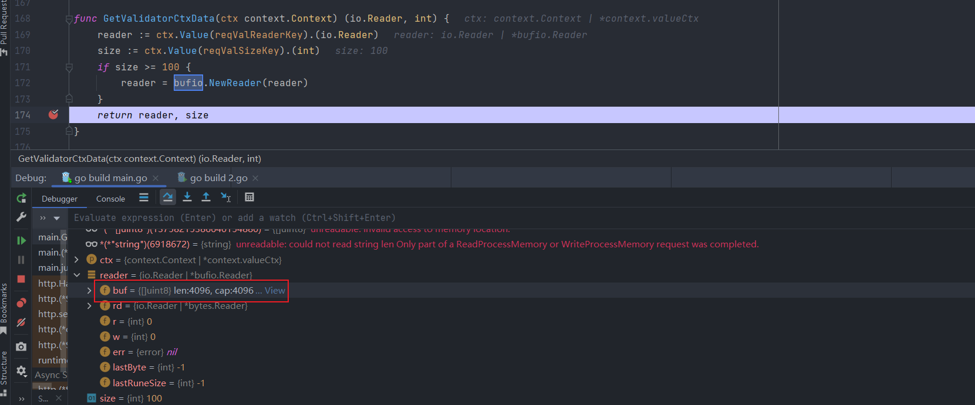Pause the program with the pause icon
This screenshot has width=975, height=405.
[21, 260]
